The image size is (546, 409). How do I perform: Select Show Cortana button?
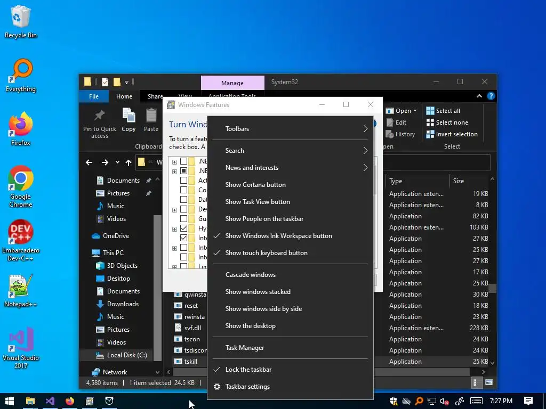(290, 185)
